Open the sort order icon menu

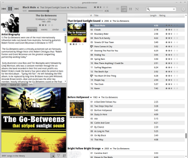pos(64,156)
